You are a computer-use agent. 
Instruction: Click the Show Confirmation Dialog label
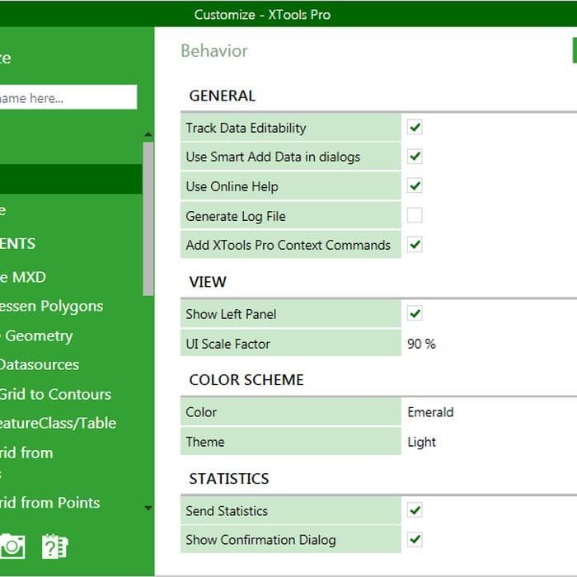point(261,540)
